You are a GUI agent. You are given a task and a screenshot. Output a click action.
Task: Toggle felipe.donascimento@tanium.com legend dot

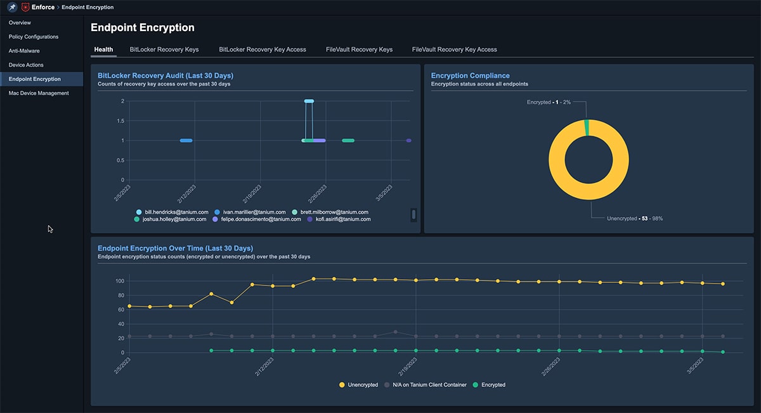216,219
